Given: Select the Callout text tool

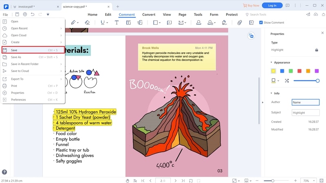Looking at the screenshot, I should pyautogui.click(x=140, y=23).
